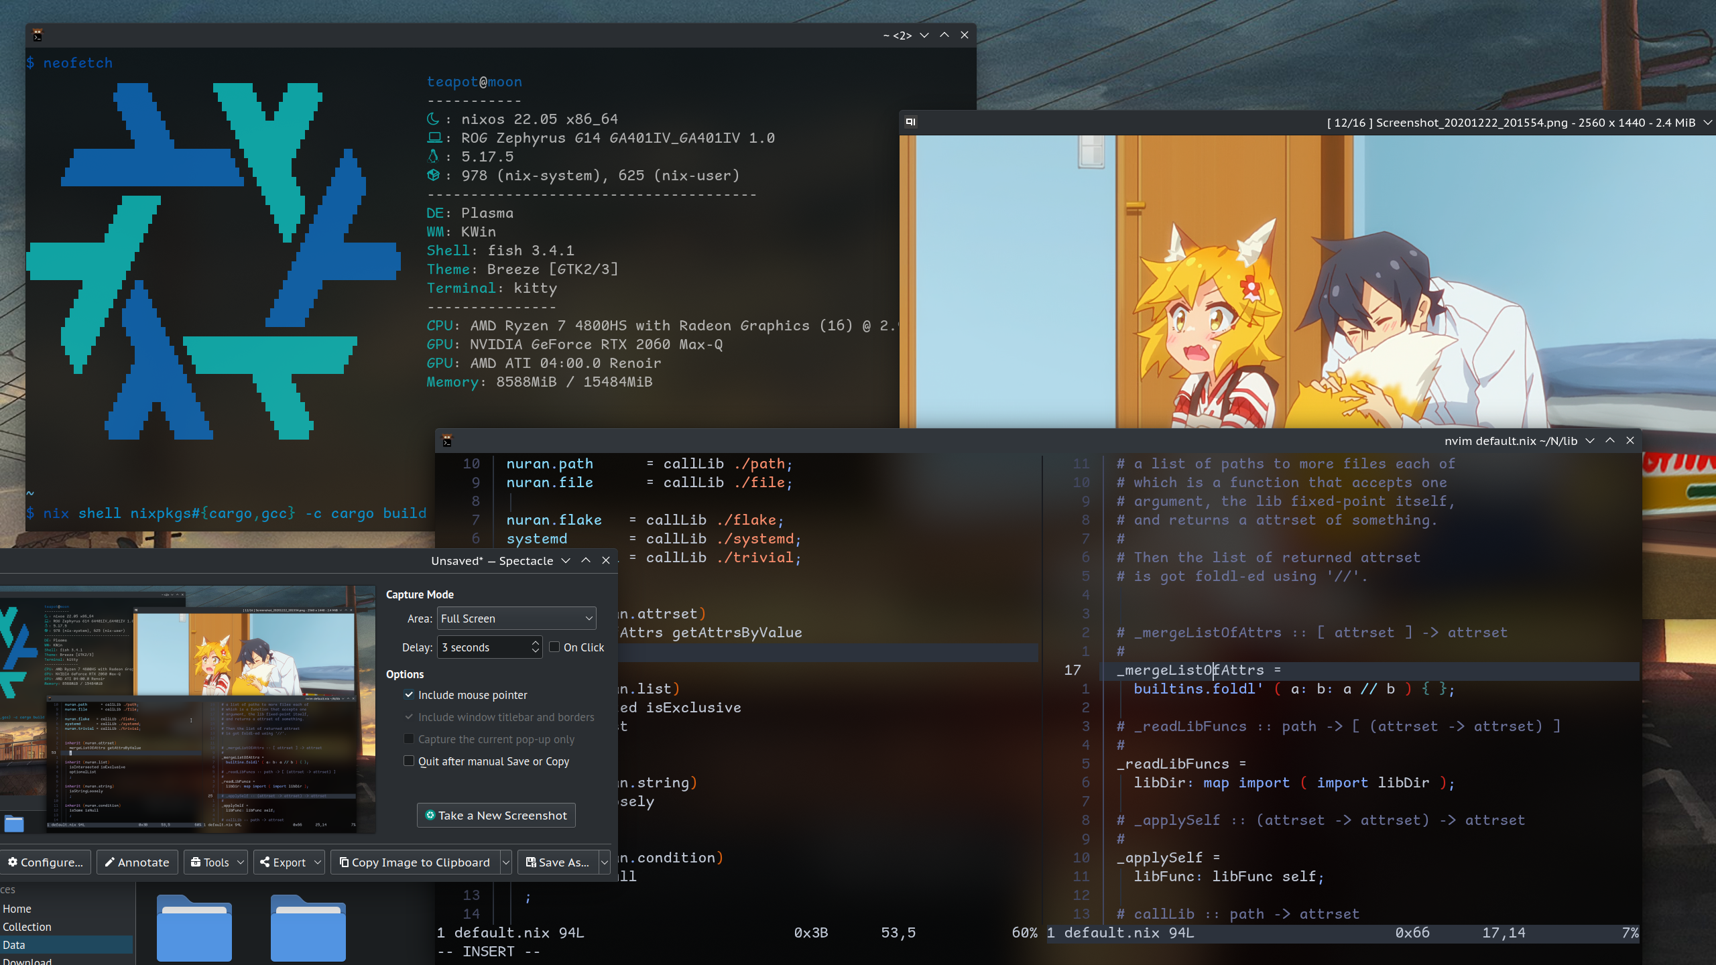Click Take a New Screenshot

click(496, 816)
